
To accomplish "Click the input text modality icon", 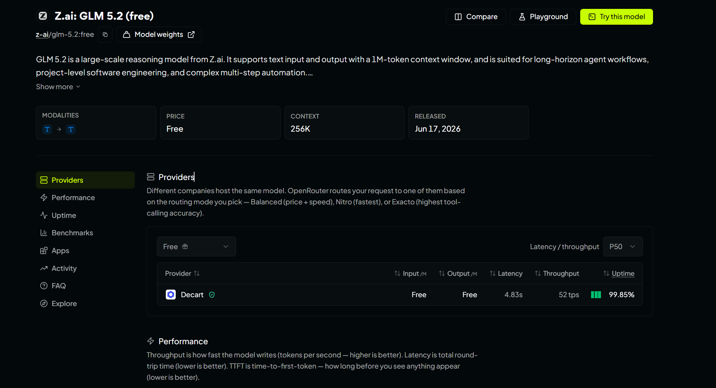I will [x=47, y=129].
